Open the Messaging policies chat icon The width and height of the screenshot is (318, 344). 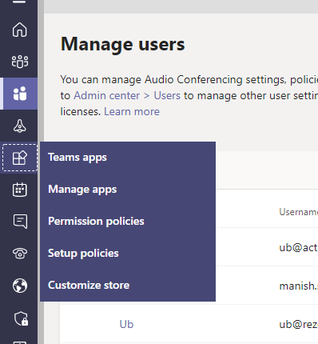tap(20, 222)
